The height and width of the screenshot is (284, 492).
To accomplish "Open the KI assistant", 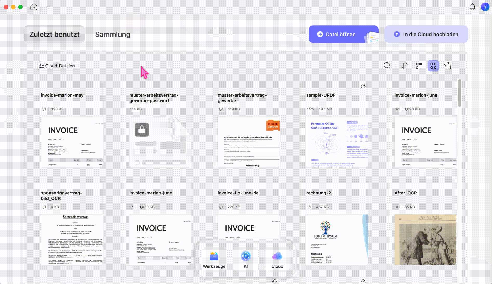I will 246,259.
